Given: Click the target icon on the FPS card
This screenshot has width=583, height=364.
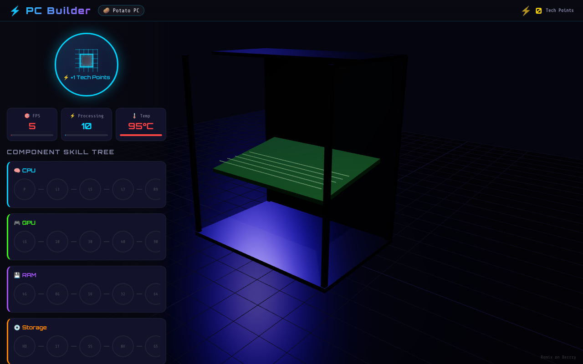Looking at the screenshot, I should point(26,116).
